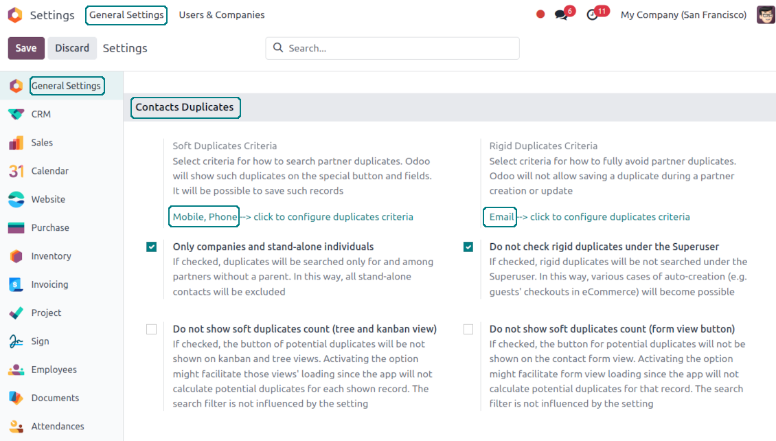The image size is (776, 441).
Task: Click the Documents app icon
Action: pos(16,398)
